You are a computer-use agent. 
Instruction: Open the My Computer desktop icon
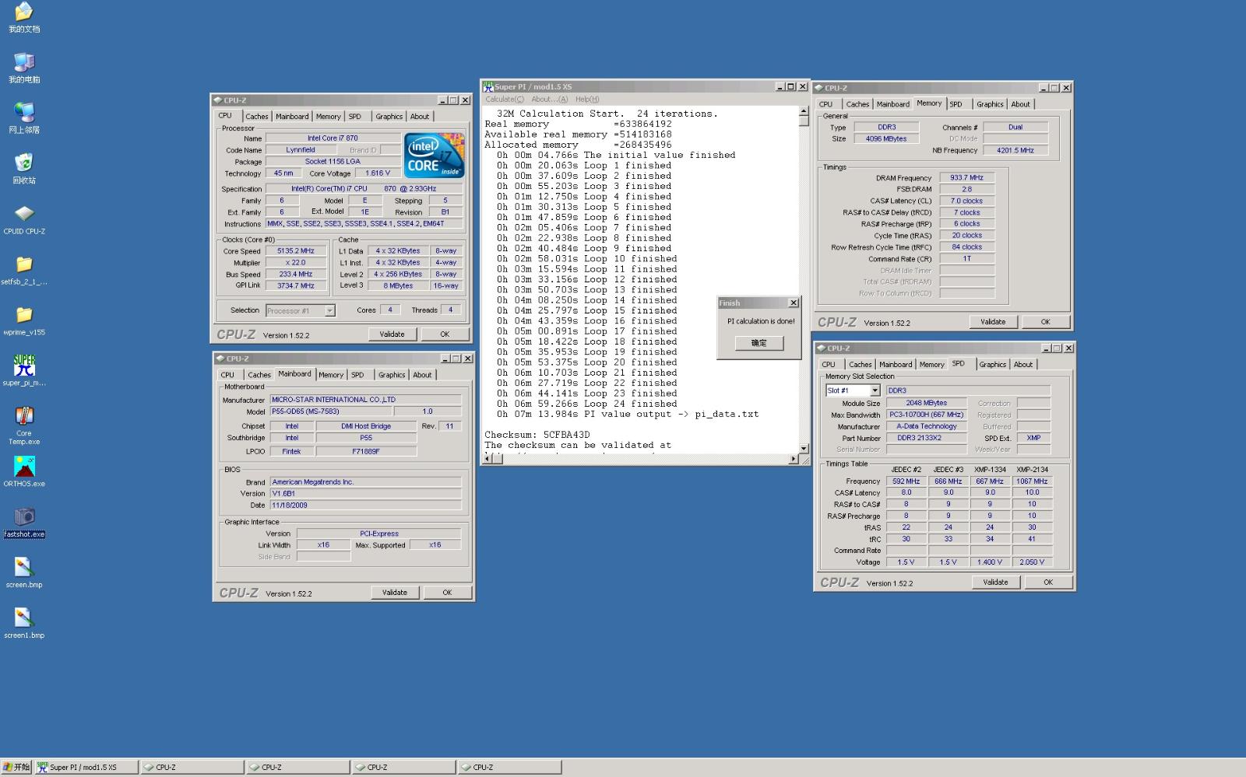coord(24,67)
